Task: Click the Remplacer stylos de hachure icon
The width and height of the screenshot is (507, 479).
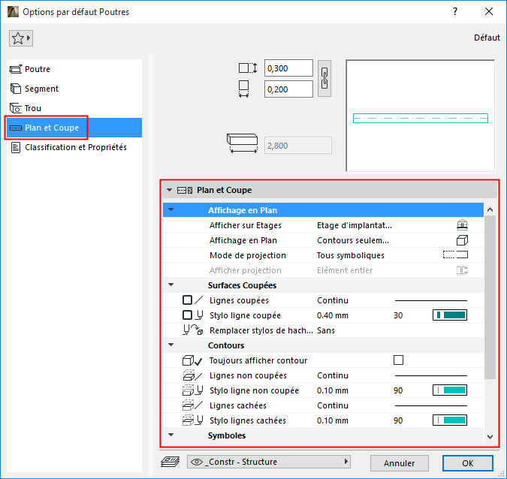Action: 193,330
